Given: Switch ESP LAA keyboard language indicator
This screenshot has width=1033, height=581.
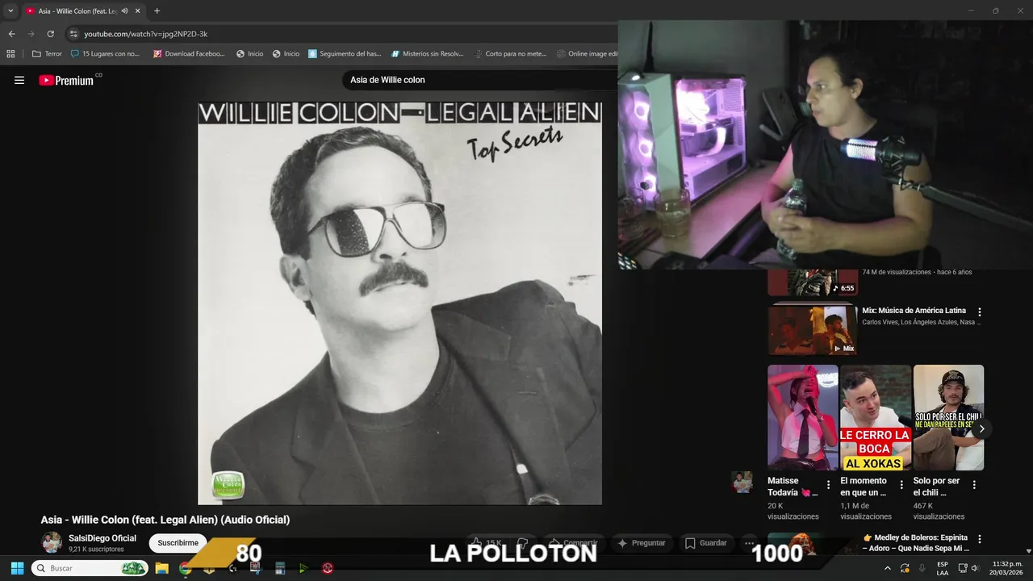Looking at the screenshot, I should tap(943, 568).
